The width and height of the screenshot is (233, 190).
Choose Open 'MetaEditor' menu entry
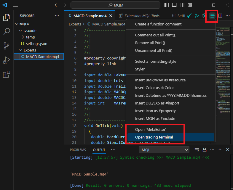point(171,130)
